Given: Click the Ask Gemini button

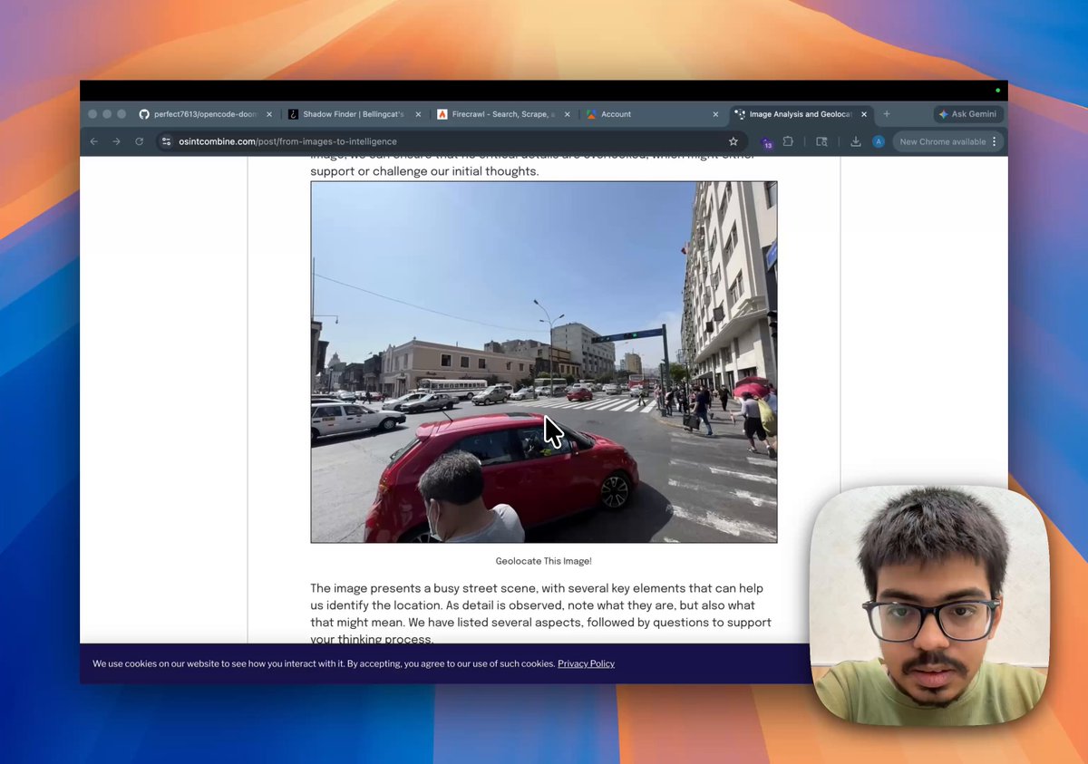Looking at the screenshot, I should tap(968, 114).
